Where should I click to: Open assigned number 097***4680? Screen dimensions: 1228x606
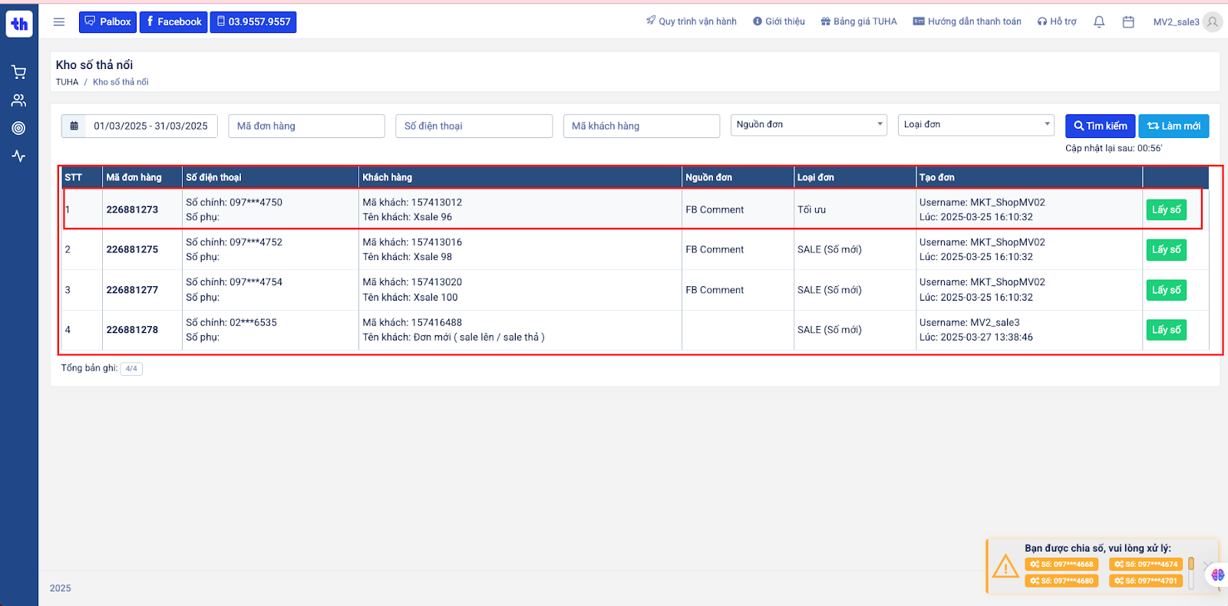(x=1061, y=581)
